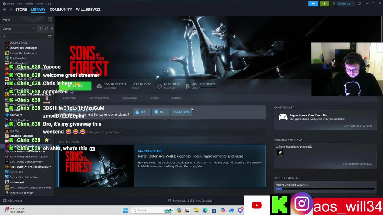Open the Games menu in menu bar
The height and width of the screenshot is (215, 383).
click(x=39, y=4)
